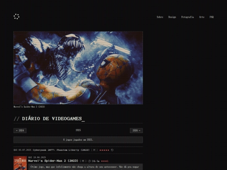Click the Cyberpunk 2077: Phantom Liberty entry title
The height and width of the screenshot is (170, 227).
[x=61, y=150]
